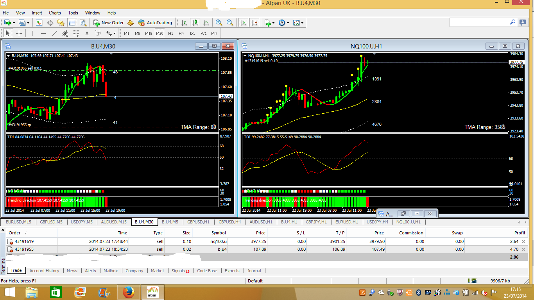Viewport: 534px width, 300px height.
Task: Switch chart to bar chart style
Action: click(184, 23)
